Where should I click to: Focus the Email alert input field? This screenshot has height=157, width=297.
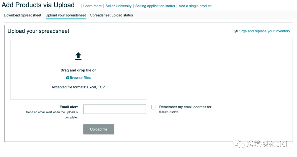point(115,109)
